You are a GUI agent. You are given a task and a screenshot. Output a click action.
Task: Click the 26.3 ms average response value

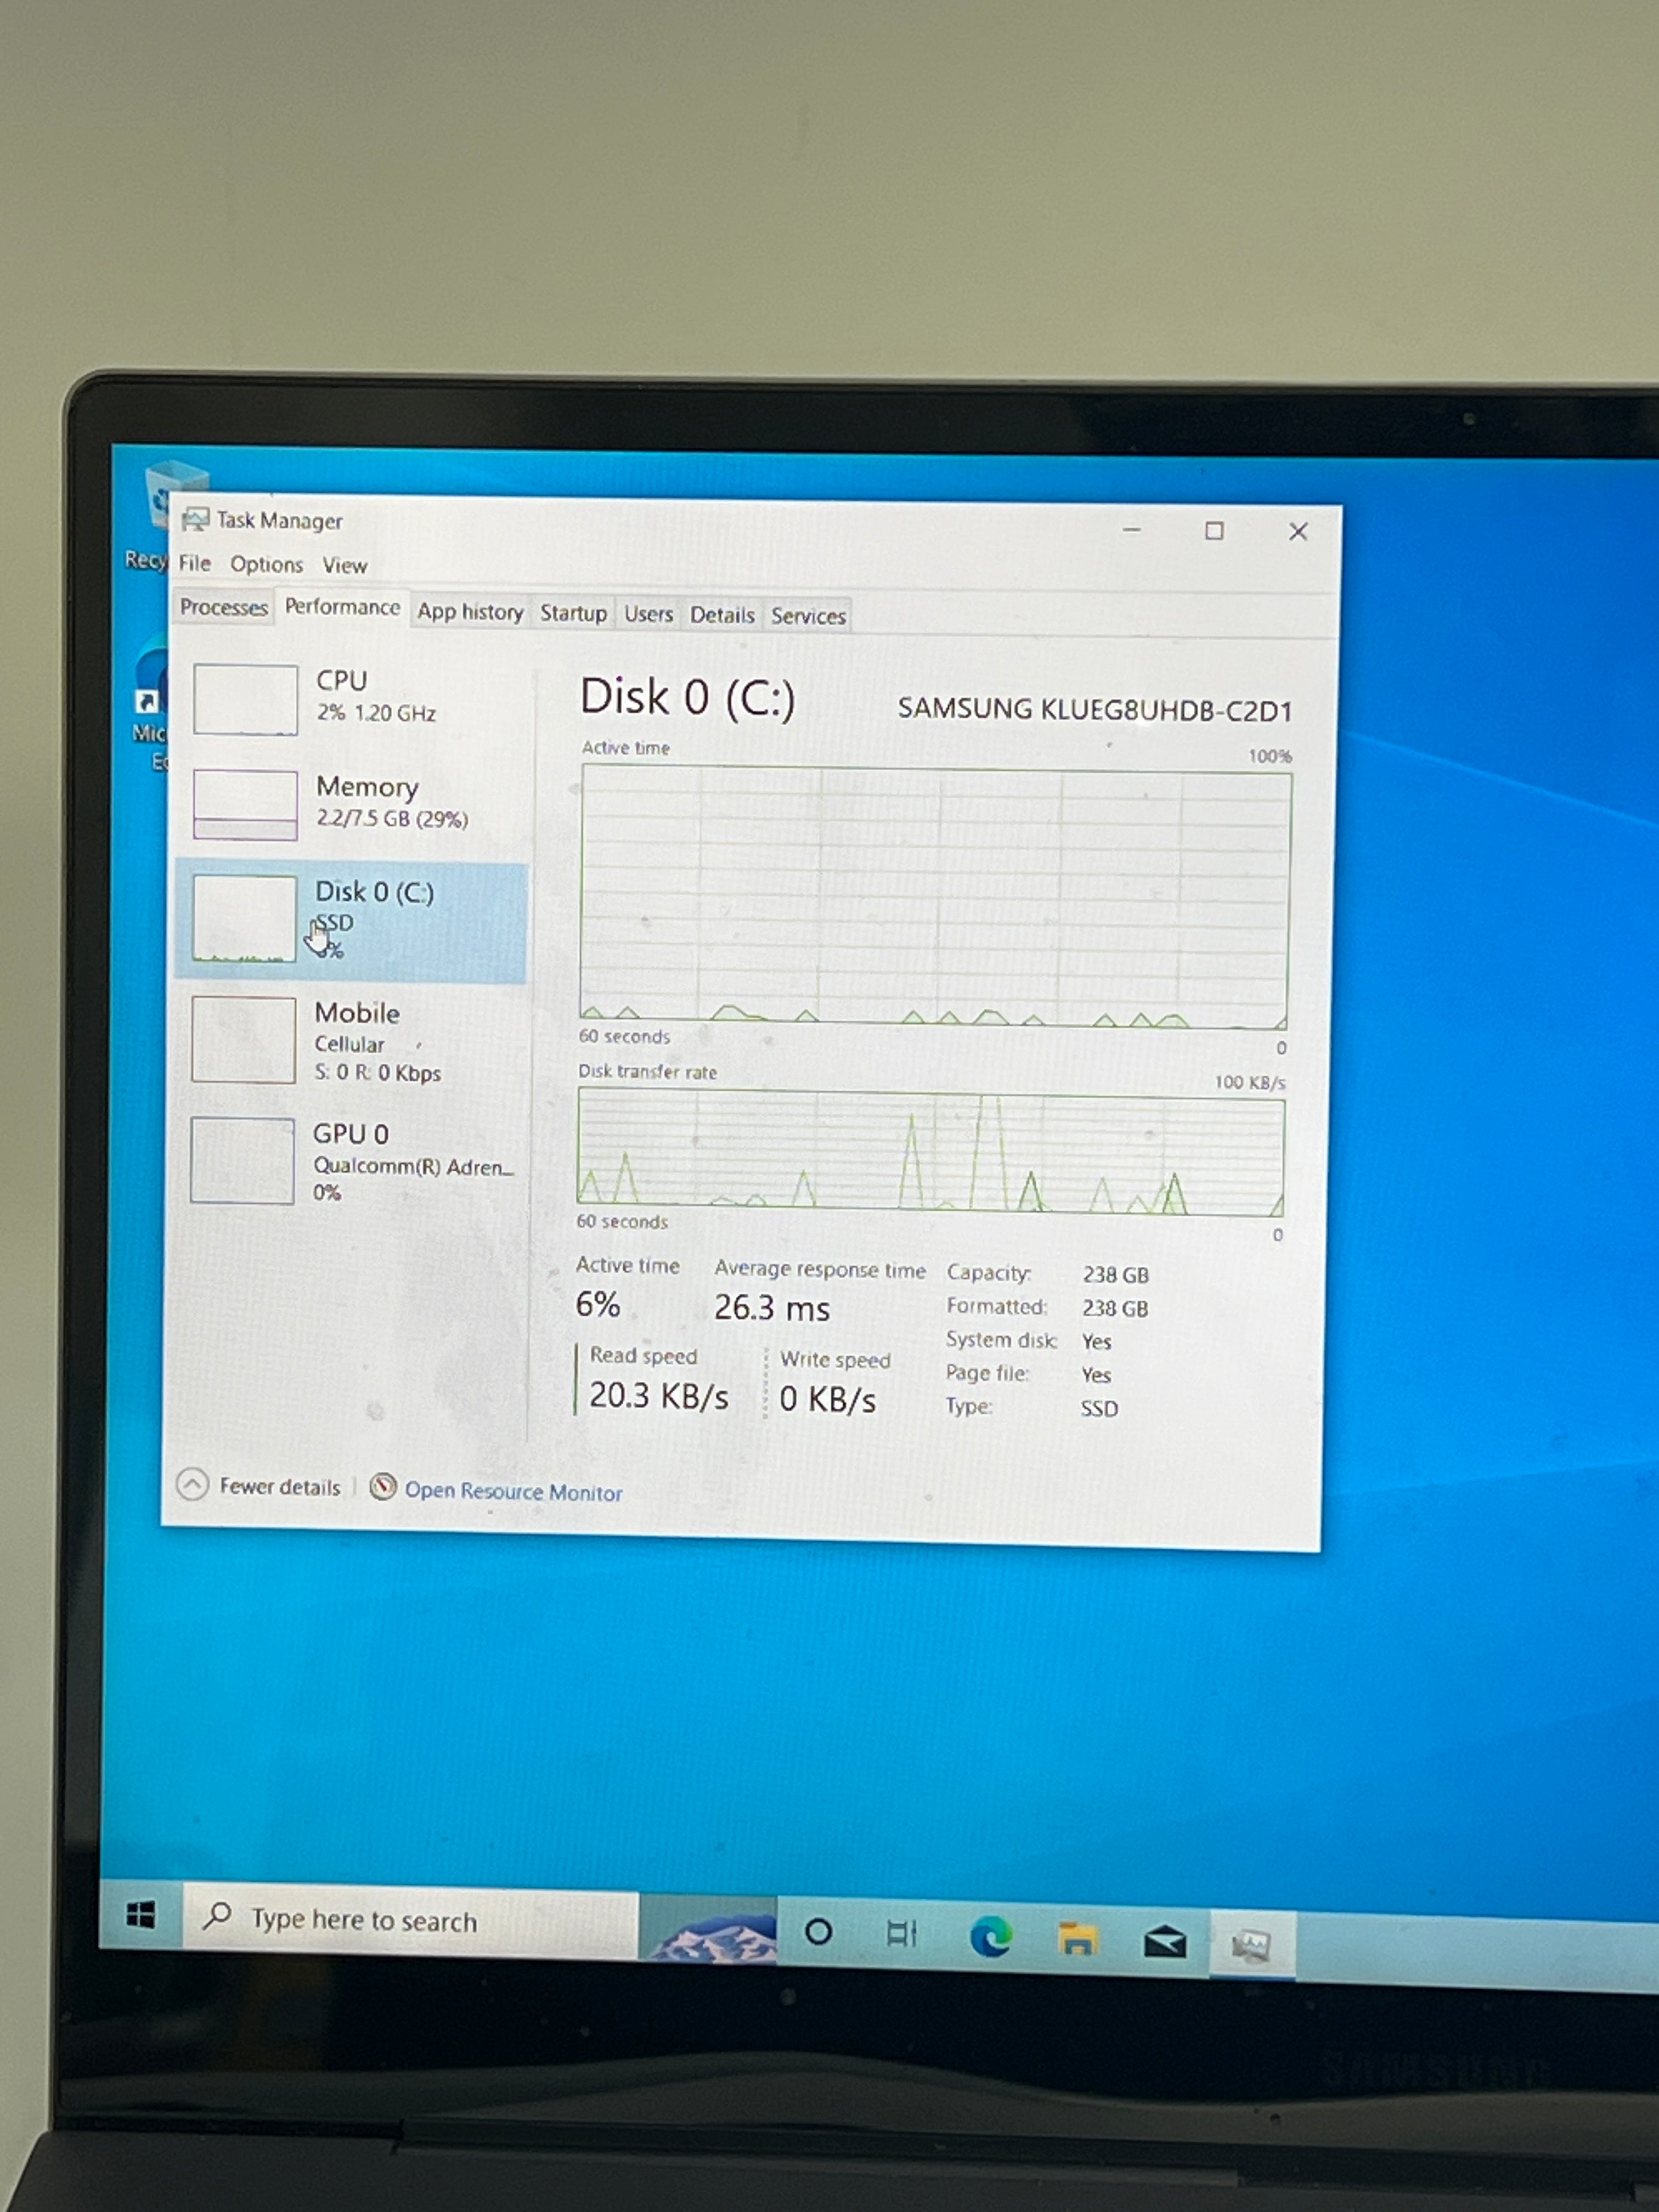pyautogui.click(x=772, y=1307)
